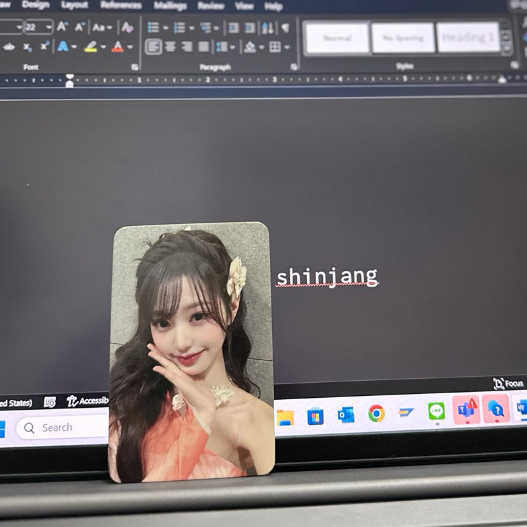Open Text Effects and Typography
Image resolution: width=527 pixels, height=527 pixels.
(x=63, y=46)
